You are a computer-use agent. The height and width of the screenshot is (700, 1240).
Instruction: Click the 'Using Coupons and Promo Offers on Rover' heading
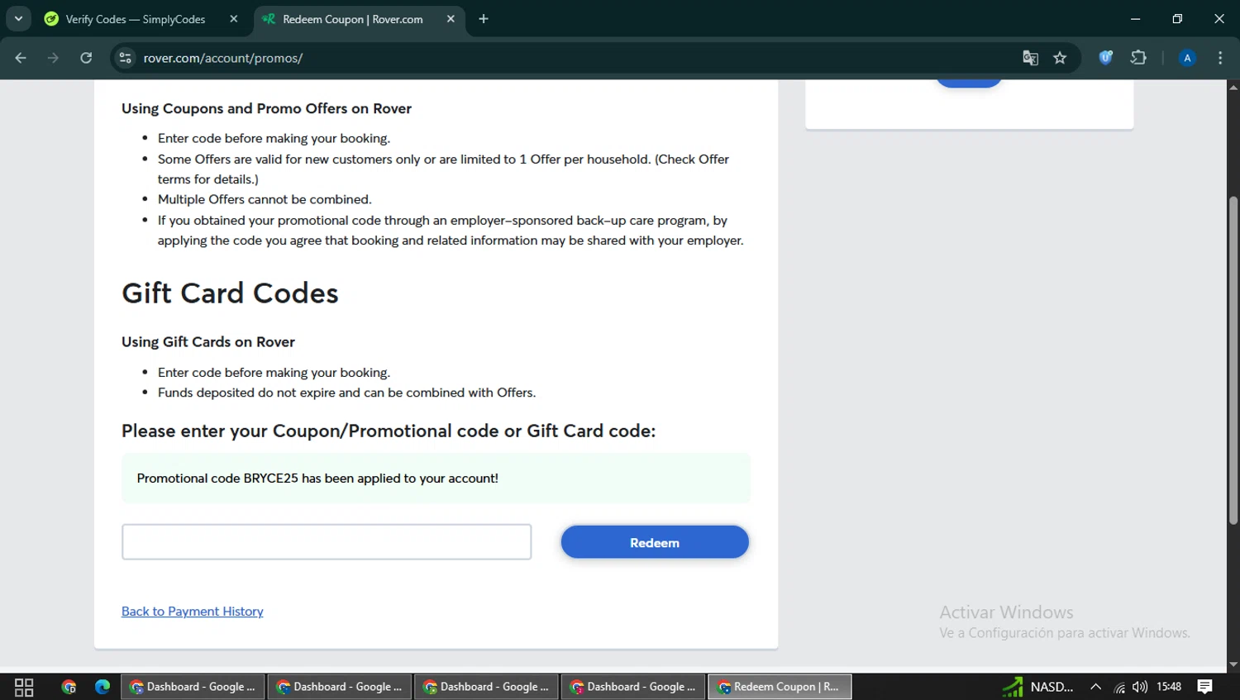point(266,108)
